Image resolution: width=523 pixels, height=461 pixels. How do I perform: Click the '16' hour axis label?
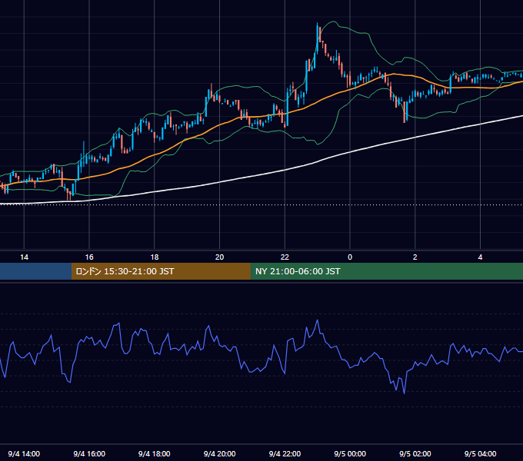tap(89, 257)
